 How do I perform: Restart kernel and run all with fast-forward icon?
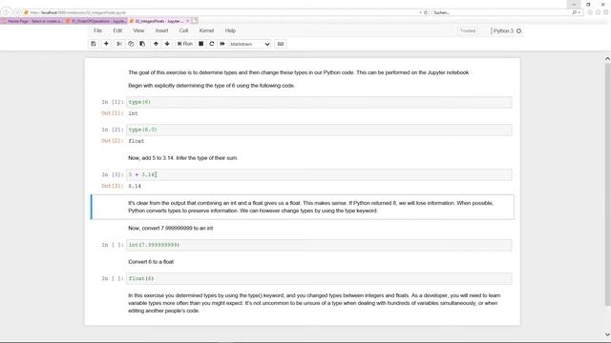[222, 44]
